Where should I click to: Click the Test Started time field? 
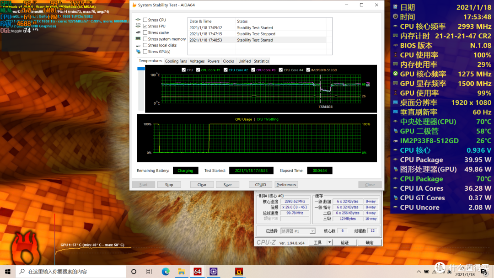(251, 171)
